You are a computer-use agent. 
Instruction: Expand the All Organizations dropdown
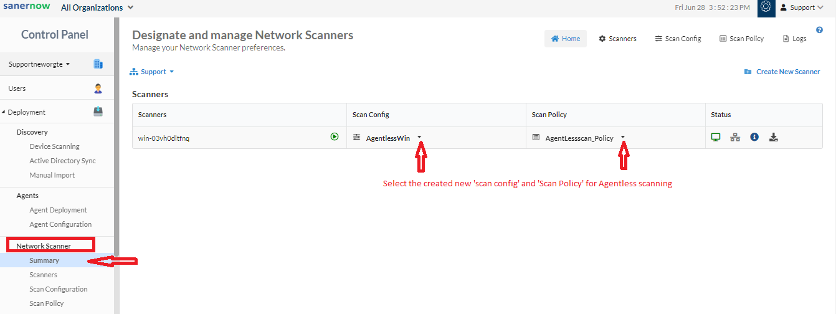97,7
